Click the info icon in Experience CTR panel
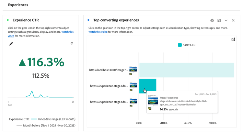243x133 pixels. pyautogui.click(x=72, y=43)
